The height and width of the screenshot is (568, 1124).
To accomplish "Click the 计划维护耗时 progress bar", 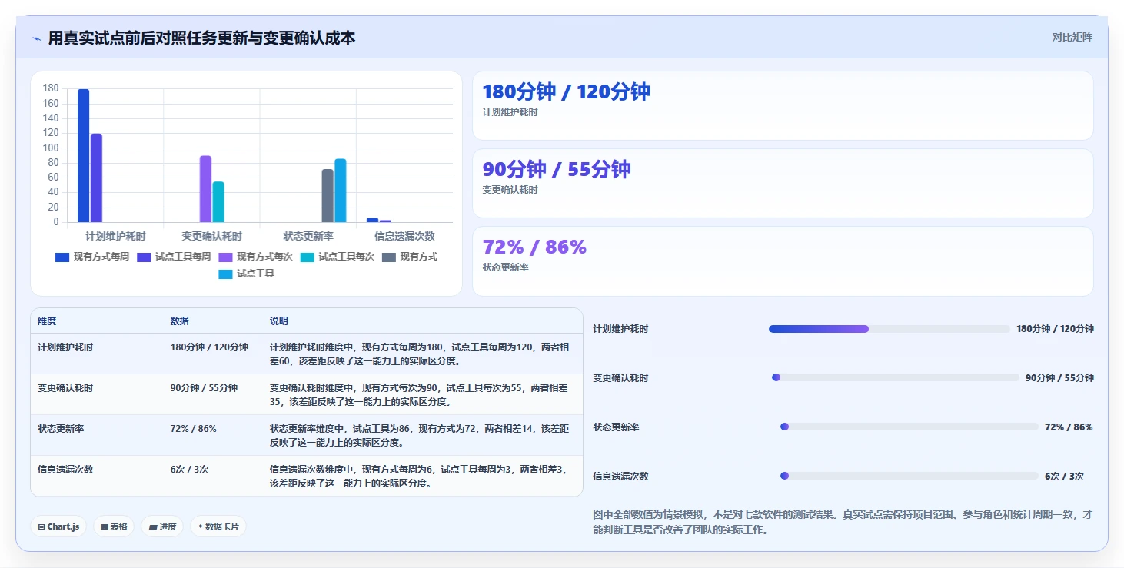I will (x=890, y=329).
